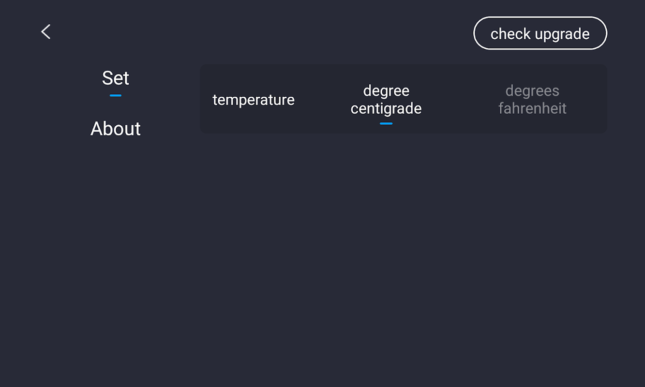The width and height of the screenshot is (645, 387).
Task: Switch temperature unit to fahrenheit
Action: tap(532, 100)
